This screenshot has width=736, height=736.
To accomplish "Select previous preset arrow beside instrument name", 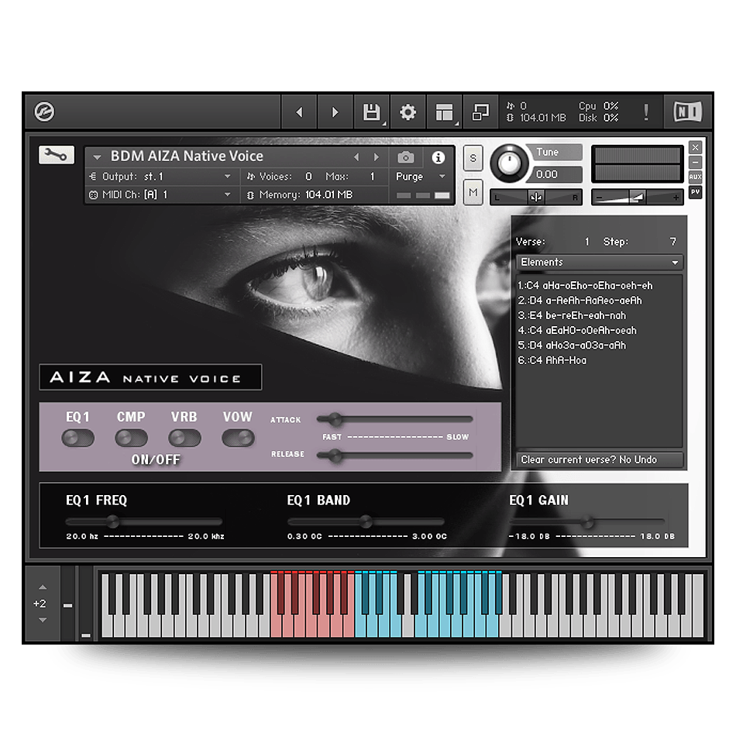I will (x=356, y=157).
